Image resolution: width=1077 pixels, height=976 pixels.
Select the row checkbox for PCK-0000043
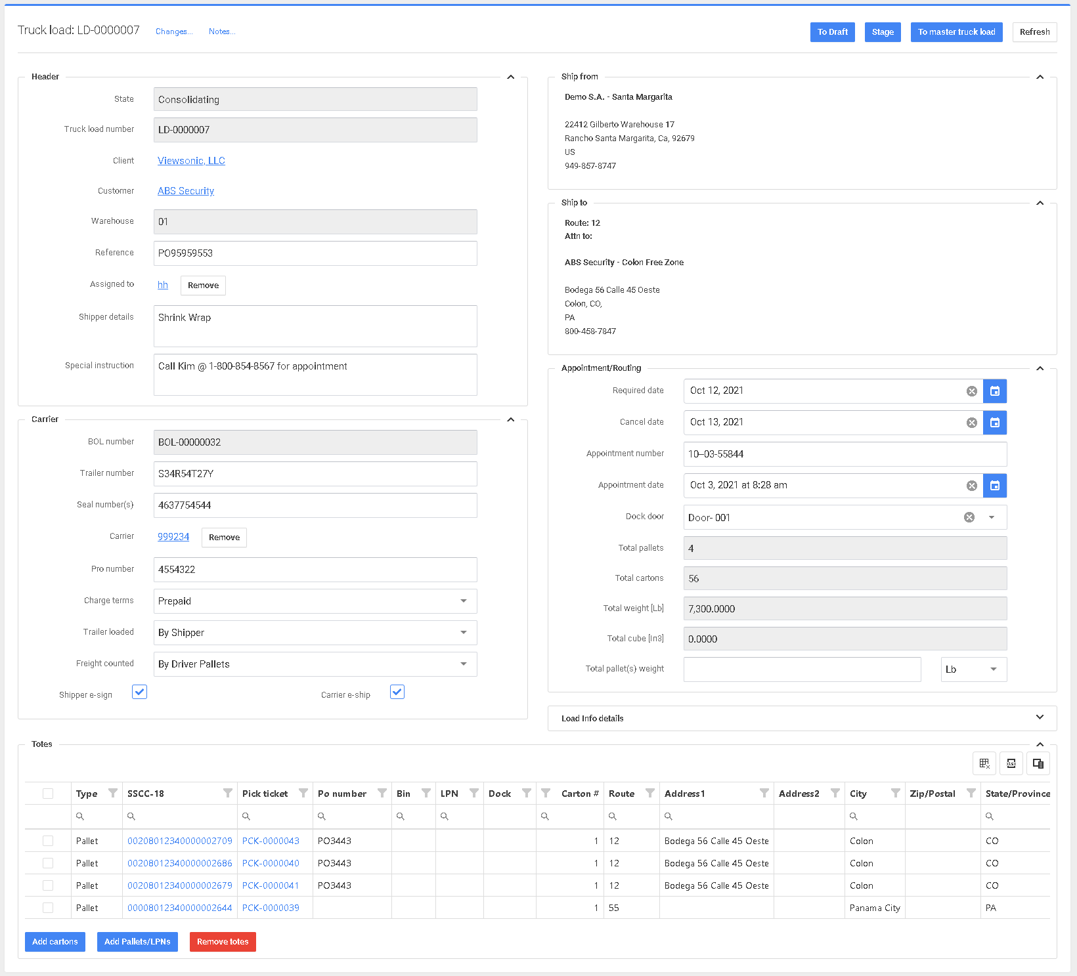click(48, 841)
